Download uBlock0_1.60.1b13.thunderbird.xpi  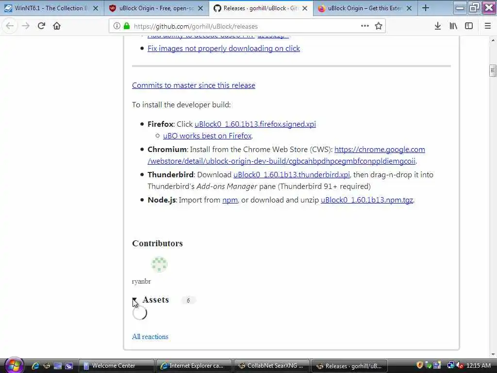[x=292, y=175]
